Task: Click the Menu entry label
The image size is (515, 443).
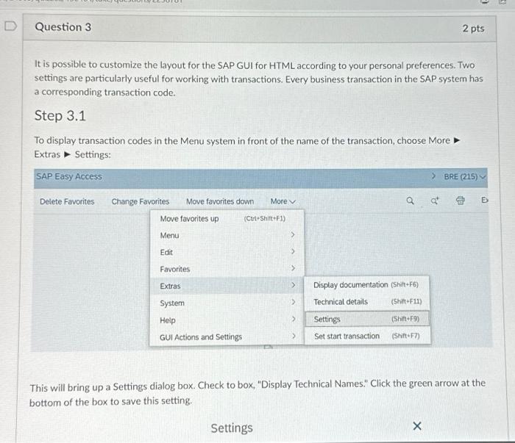Action: [x=169, y=235]
